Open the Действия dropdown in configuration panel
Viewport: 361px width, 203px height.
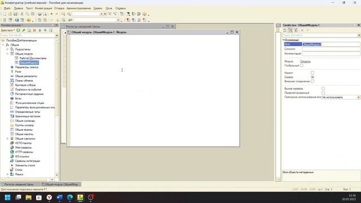[x=7, y=30]
